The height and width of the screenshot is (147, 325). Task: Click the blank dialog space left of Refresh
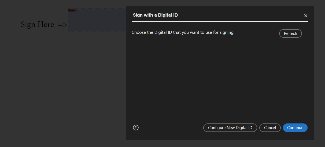257,33
